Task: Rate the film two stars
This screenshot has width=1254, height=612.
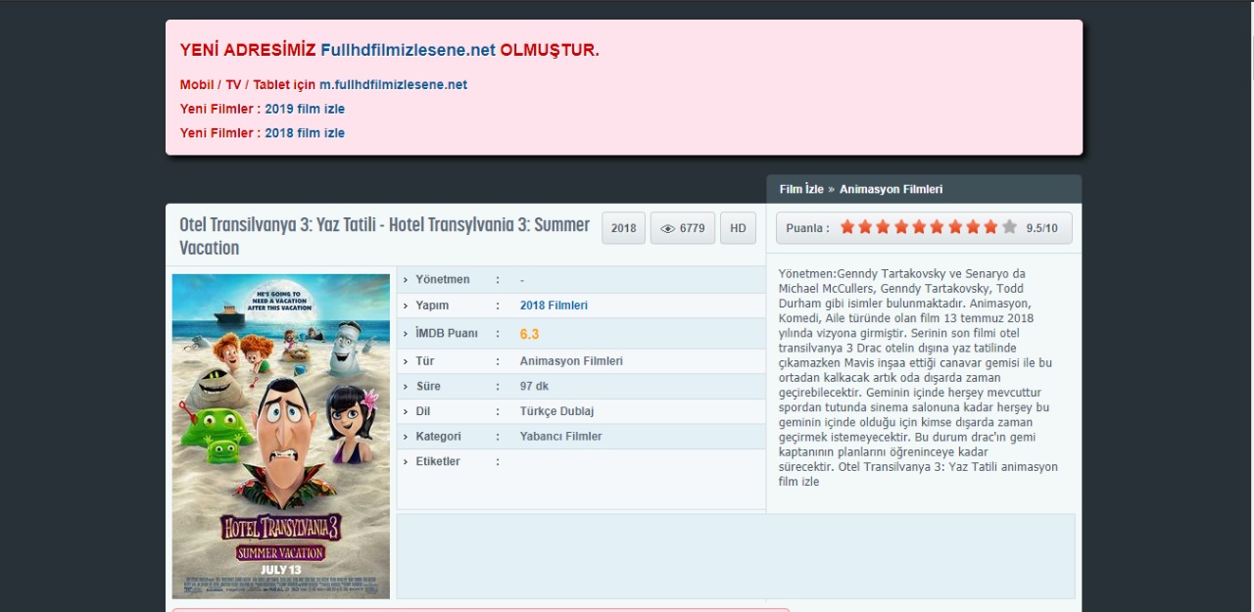Action: coord(866,227)
